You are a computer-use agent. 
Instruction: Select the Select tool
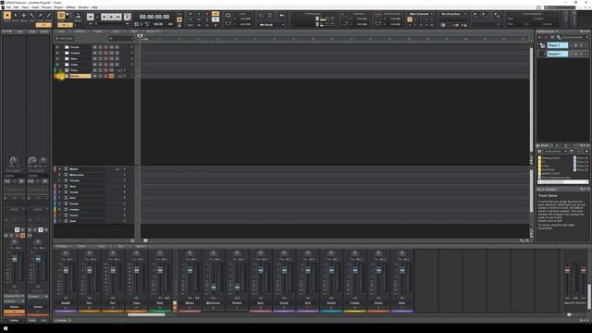(16, 16)
